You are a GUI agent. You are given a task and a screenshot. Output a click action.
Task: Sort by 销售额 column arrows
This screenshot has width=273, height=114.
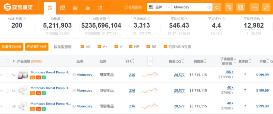coord(205,61)
